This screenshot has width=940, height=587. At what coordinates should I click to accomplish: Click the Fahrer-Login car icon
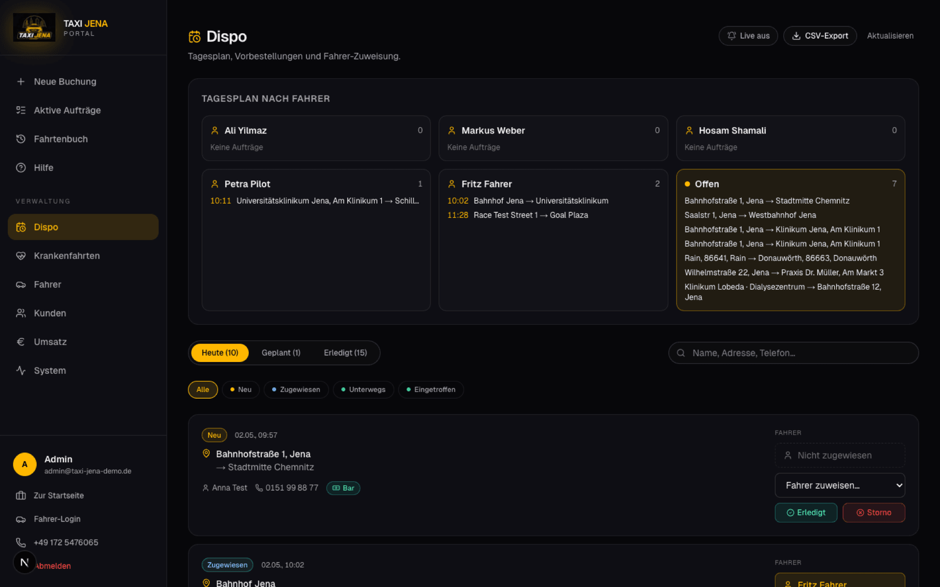[21, 519]
